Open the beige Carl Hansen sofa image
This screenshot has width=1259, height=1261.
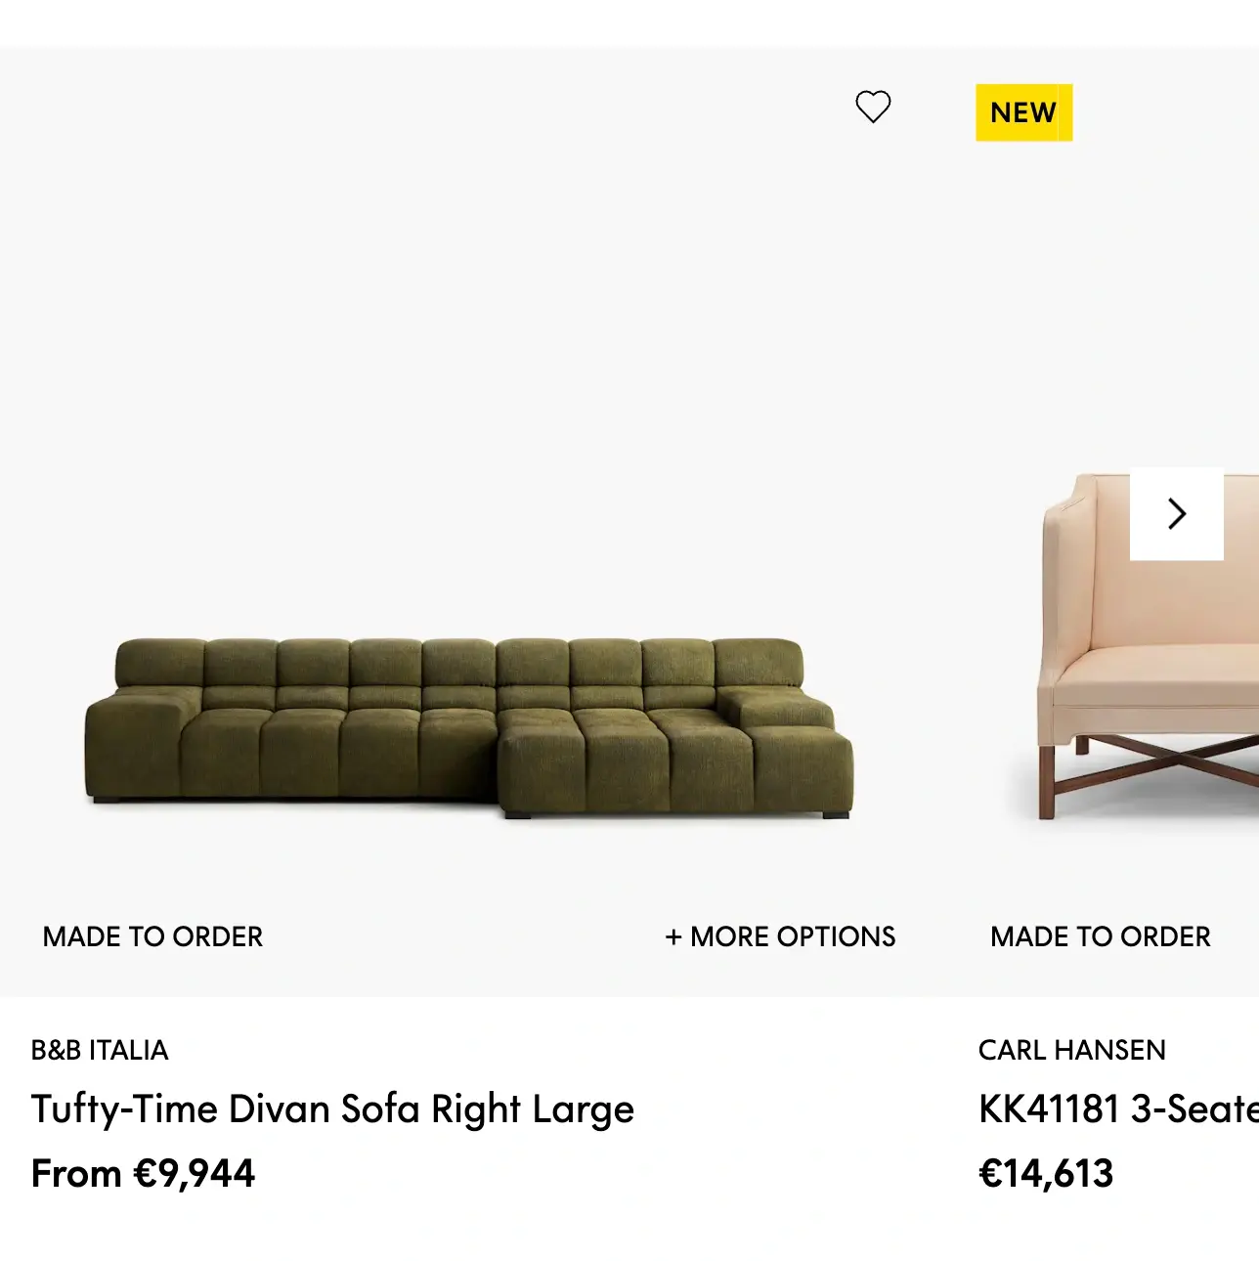tap(1148, 646)
